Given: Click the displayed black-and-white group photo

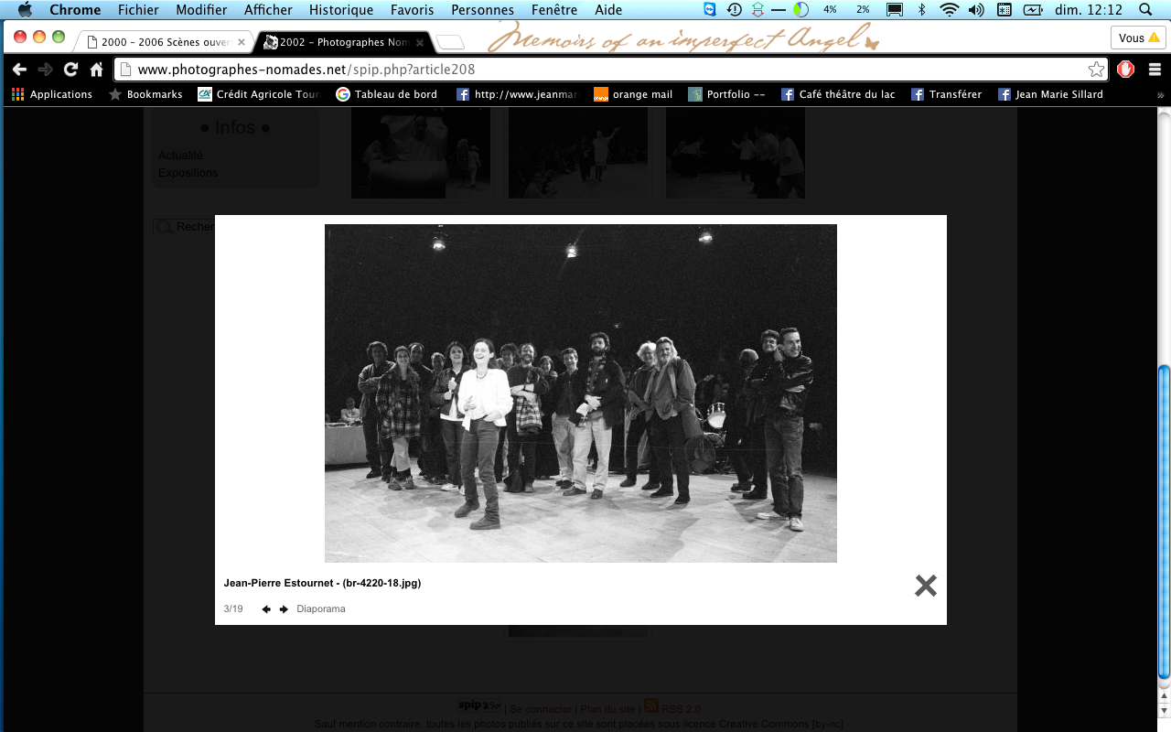Looking at the screenshot, I should [581, 393].
